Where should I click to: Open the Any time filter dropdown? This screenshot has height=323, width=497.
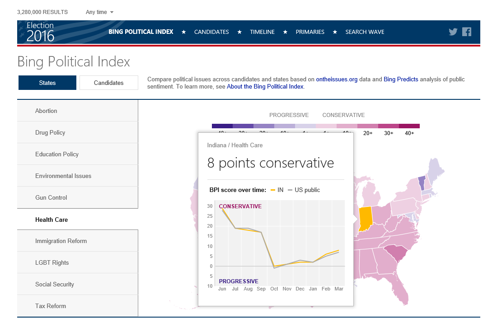click(x=99, y=12)
